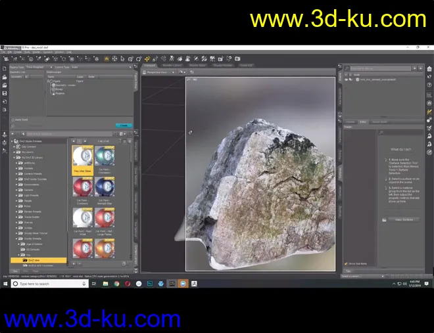Expand the People folder in content tree
The height and width of the screenshot is (333, 434).
coord(16,201)
